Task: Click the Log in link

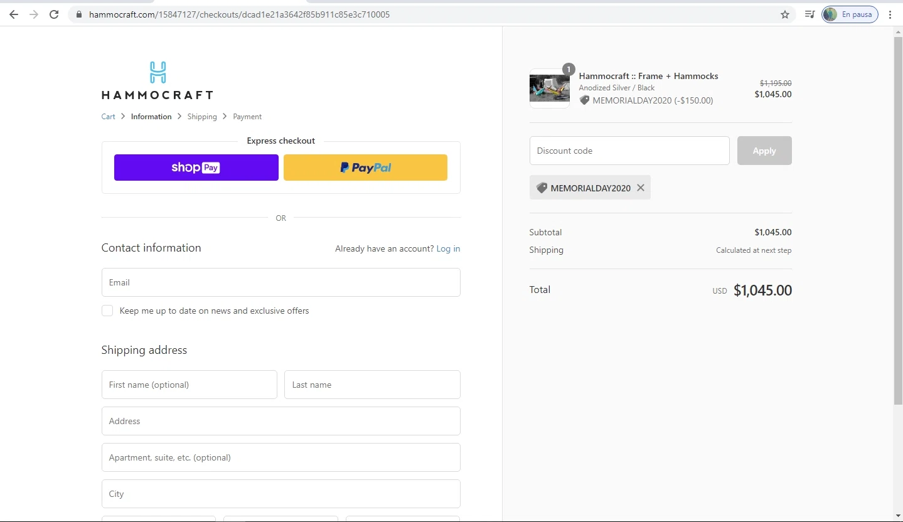Action: point(448,248)
